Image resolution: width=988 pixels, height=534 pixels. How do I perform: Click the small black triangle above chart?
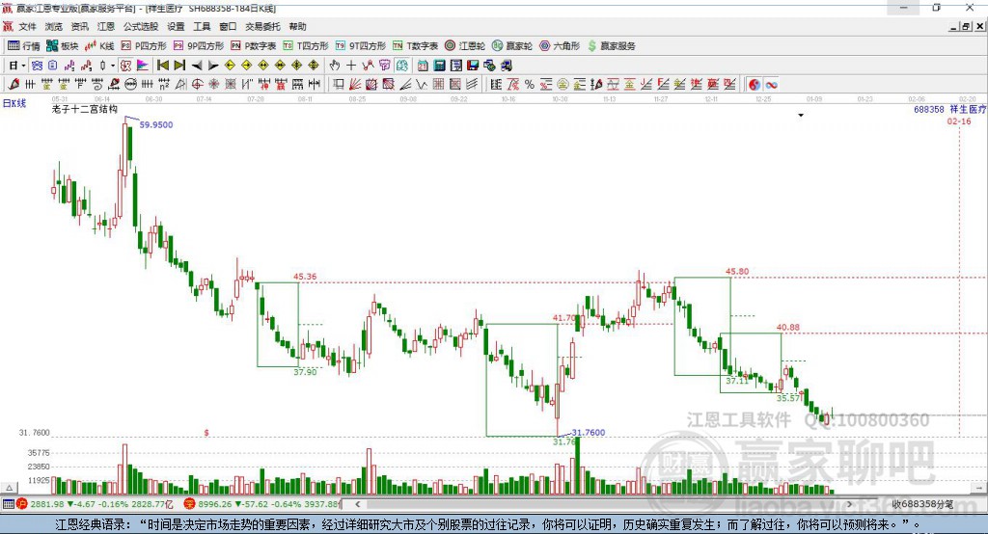pos(801,116)
